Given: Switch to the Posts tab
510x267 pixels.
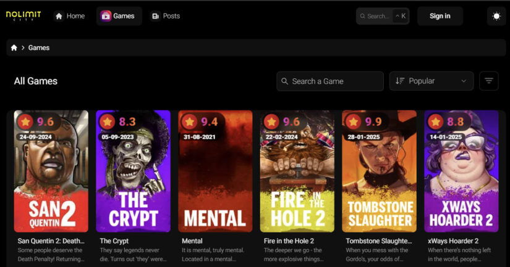Looking at the screenshot, I should coord(166,16).
